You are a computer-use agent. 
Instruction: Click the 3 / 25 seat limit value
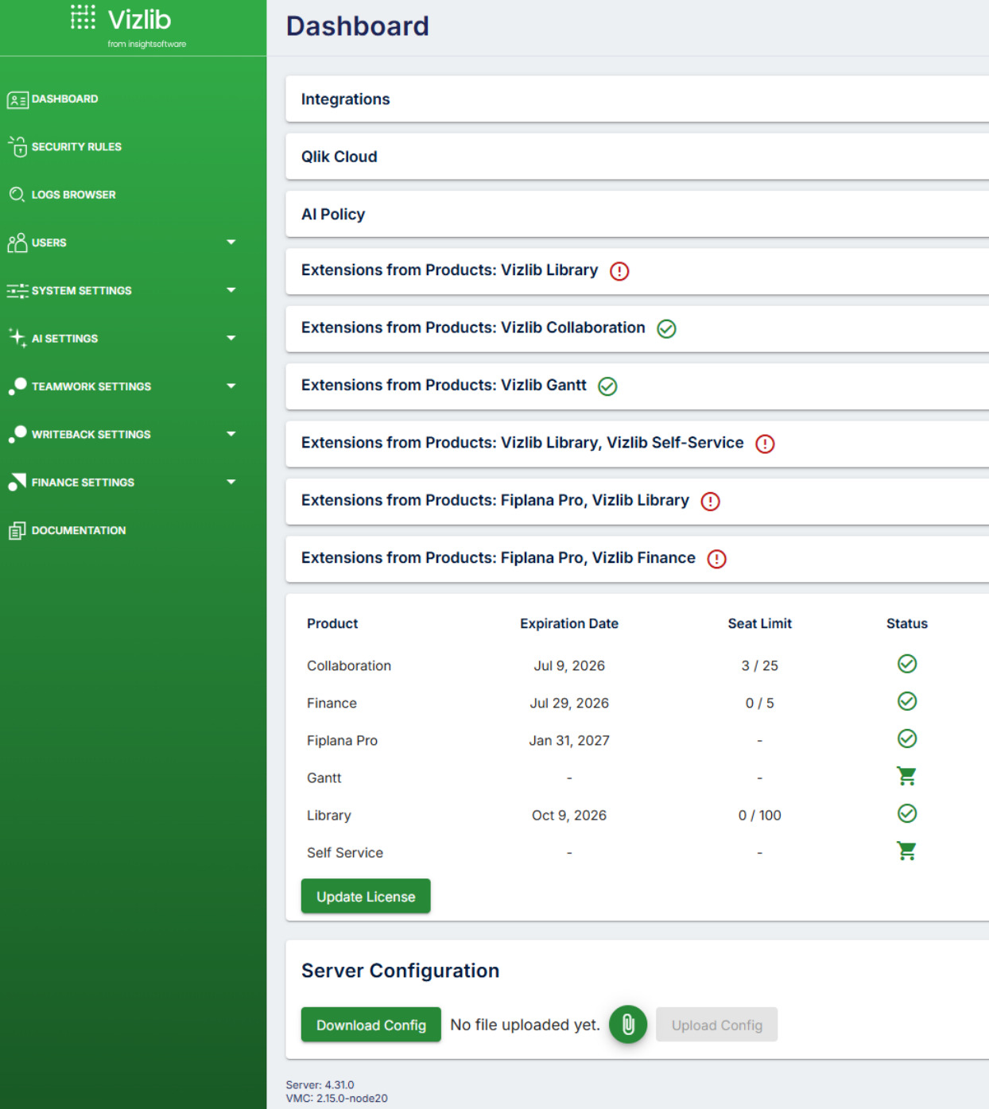click(x=760, y=666)
